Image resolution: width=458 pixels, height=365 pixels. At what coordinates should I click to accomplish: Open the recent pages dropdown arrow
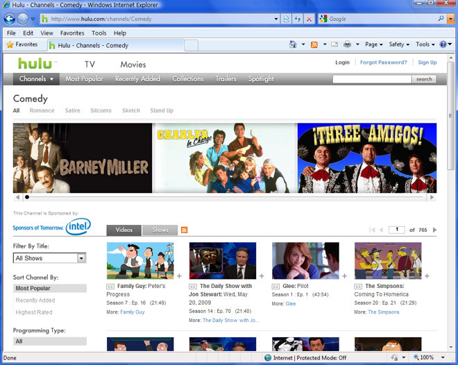33,19
